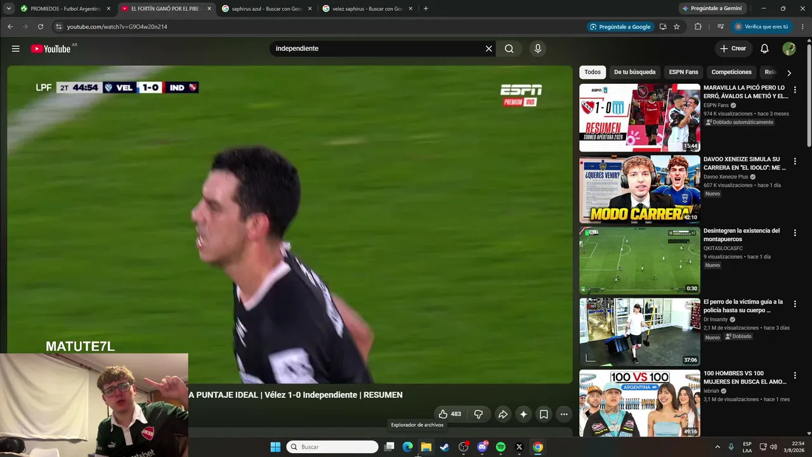Open Spotify from the taskbar
The height and width of the screenshot is (457, 812).
point(501,447)
